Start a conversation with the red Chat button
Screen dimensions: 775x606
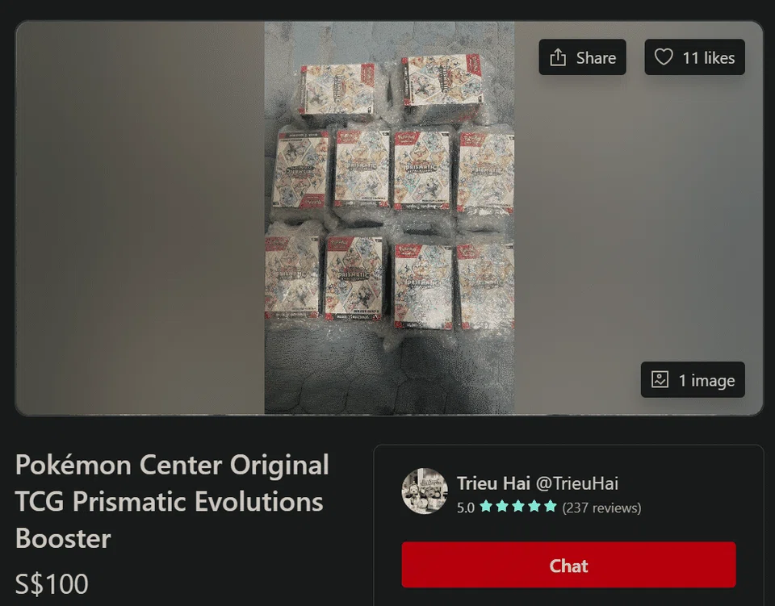pos(568,565)
